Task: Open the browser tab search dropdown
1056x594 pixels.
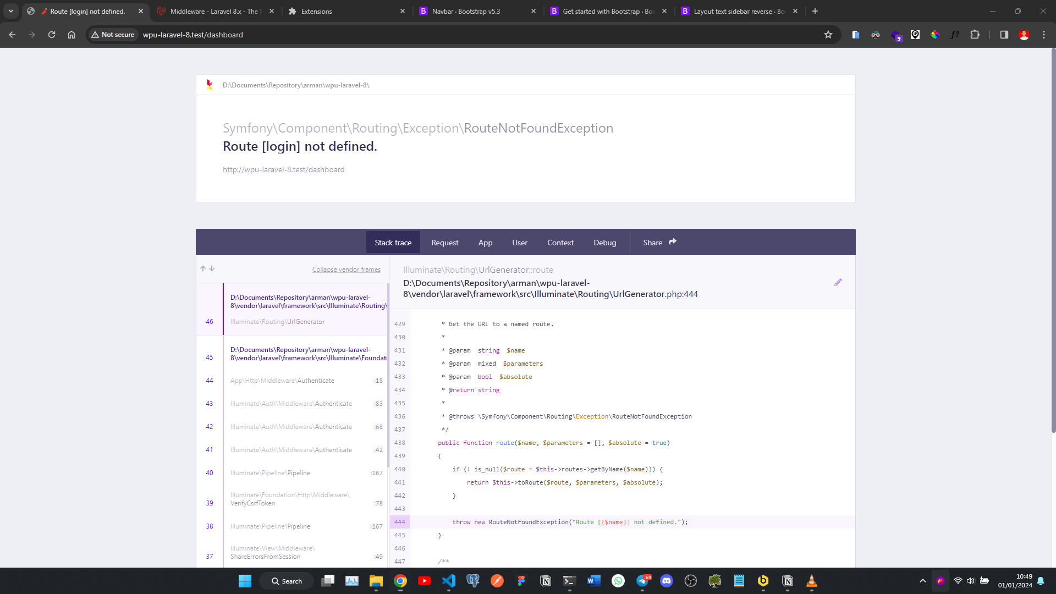Action: pyautogui.click(x=11, y=11)
